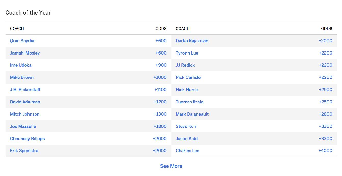Click the +2800 odds for Mark Daigneault
Viewport: 342px width, 176px height.
click(325, 114)
